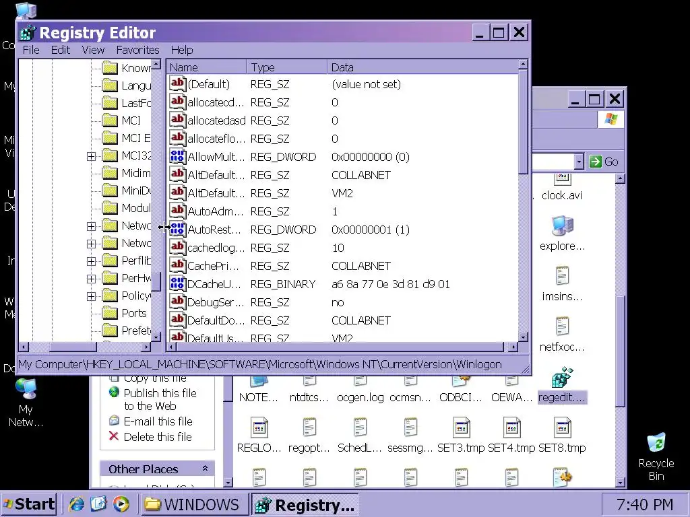Click the key tree horizontal scrollbar thumb
The image size is (690, 517).
click(x=73, y=347)
